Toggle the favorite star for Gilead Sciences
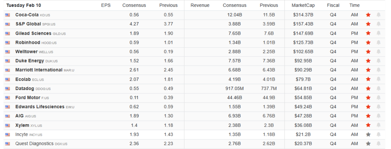 [368, 33]
